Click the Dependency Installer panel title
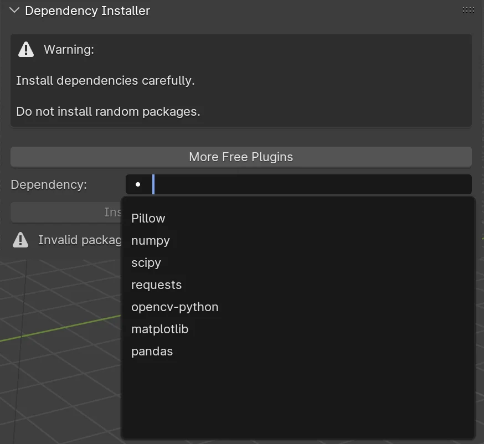484x444 pixels. coord(87,11)
